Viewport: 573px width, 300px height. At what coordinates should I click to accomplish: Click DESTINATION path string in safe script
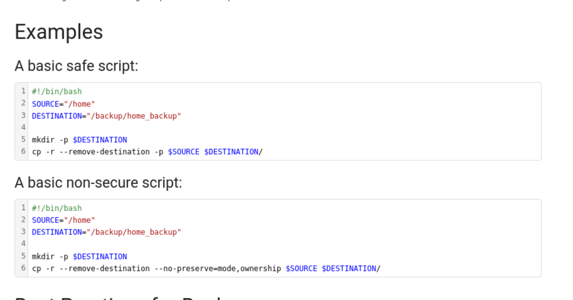pyautogui.click(x=134, y=116)
